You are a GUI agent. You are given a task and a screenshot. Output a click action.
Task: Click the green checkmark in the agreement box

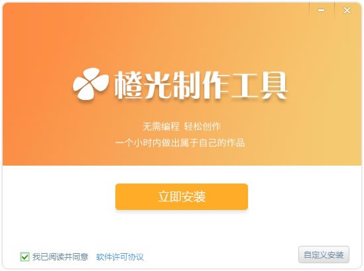pos(25,256)
